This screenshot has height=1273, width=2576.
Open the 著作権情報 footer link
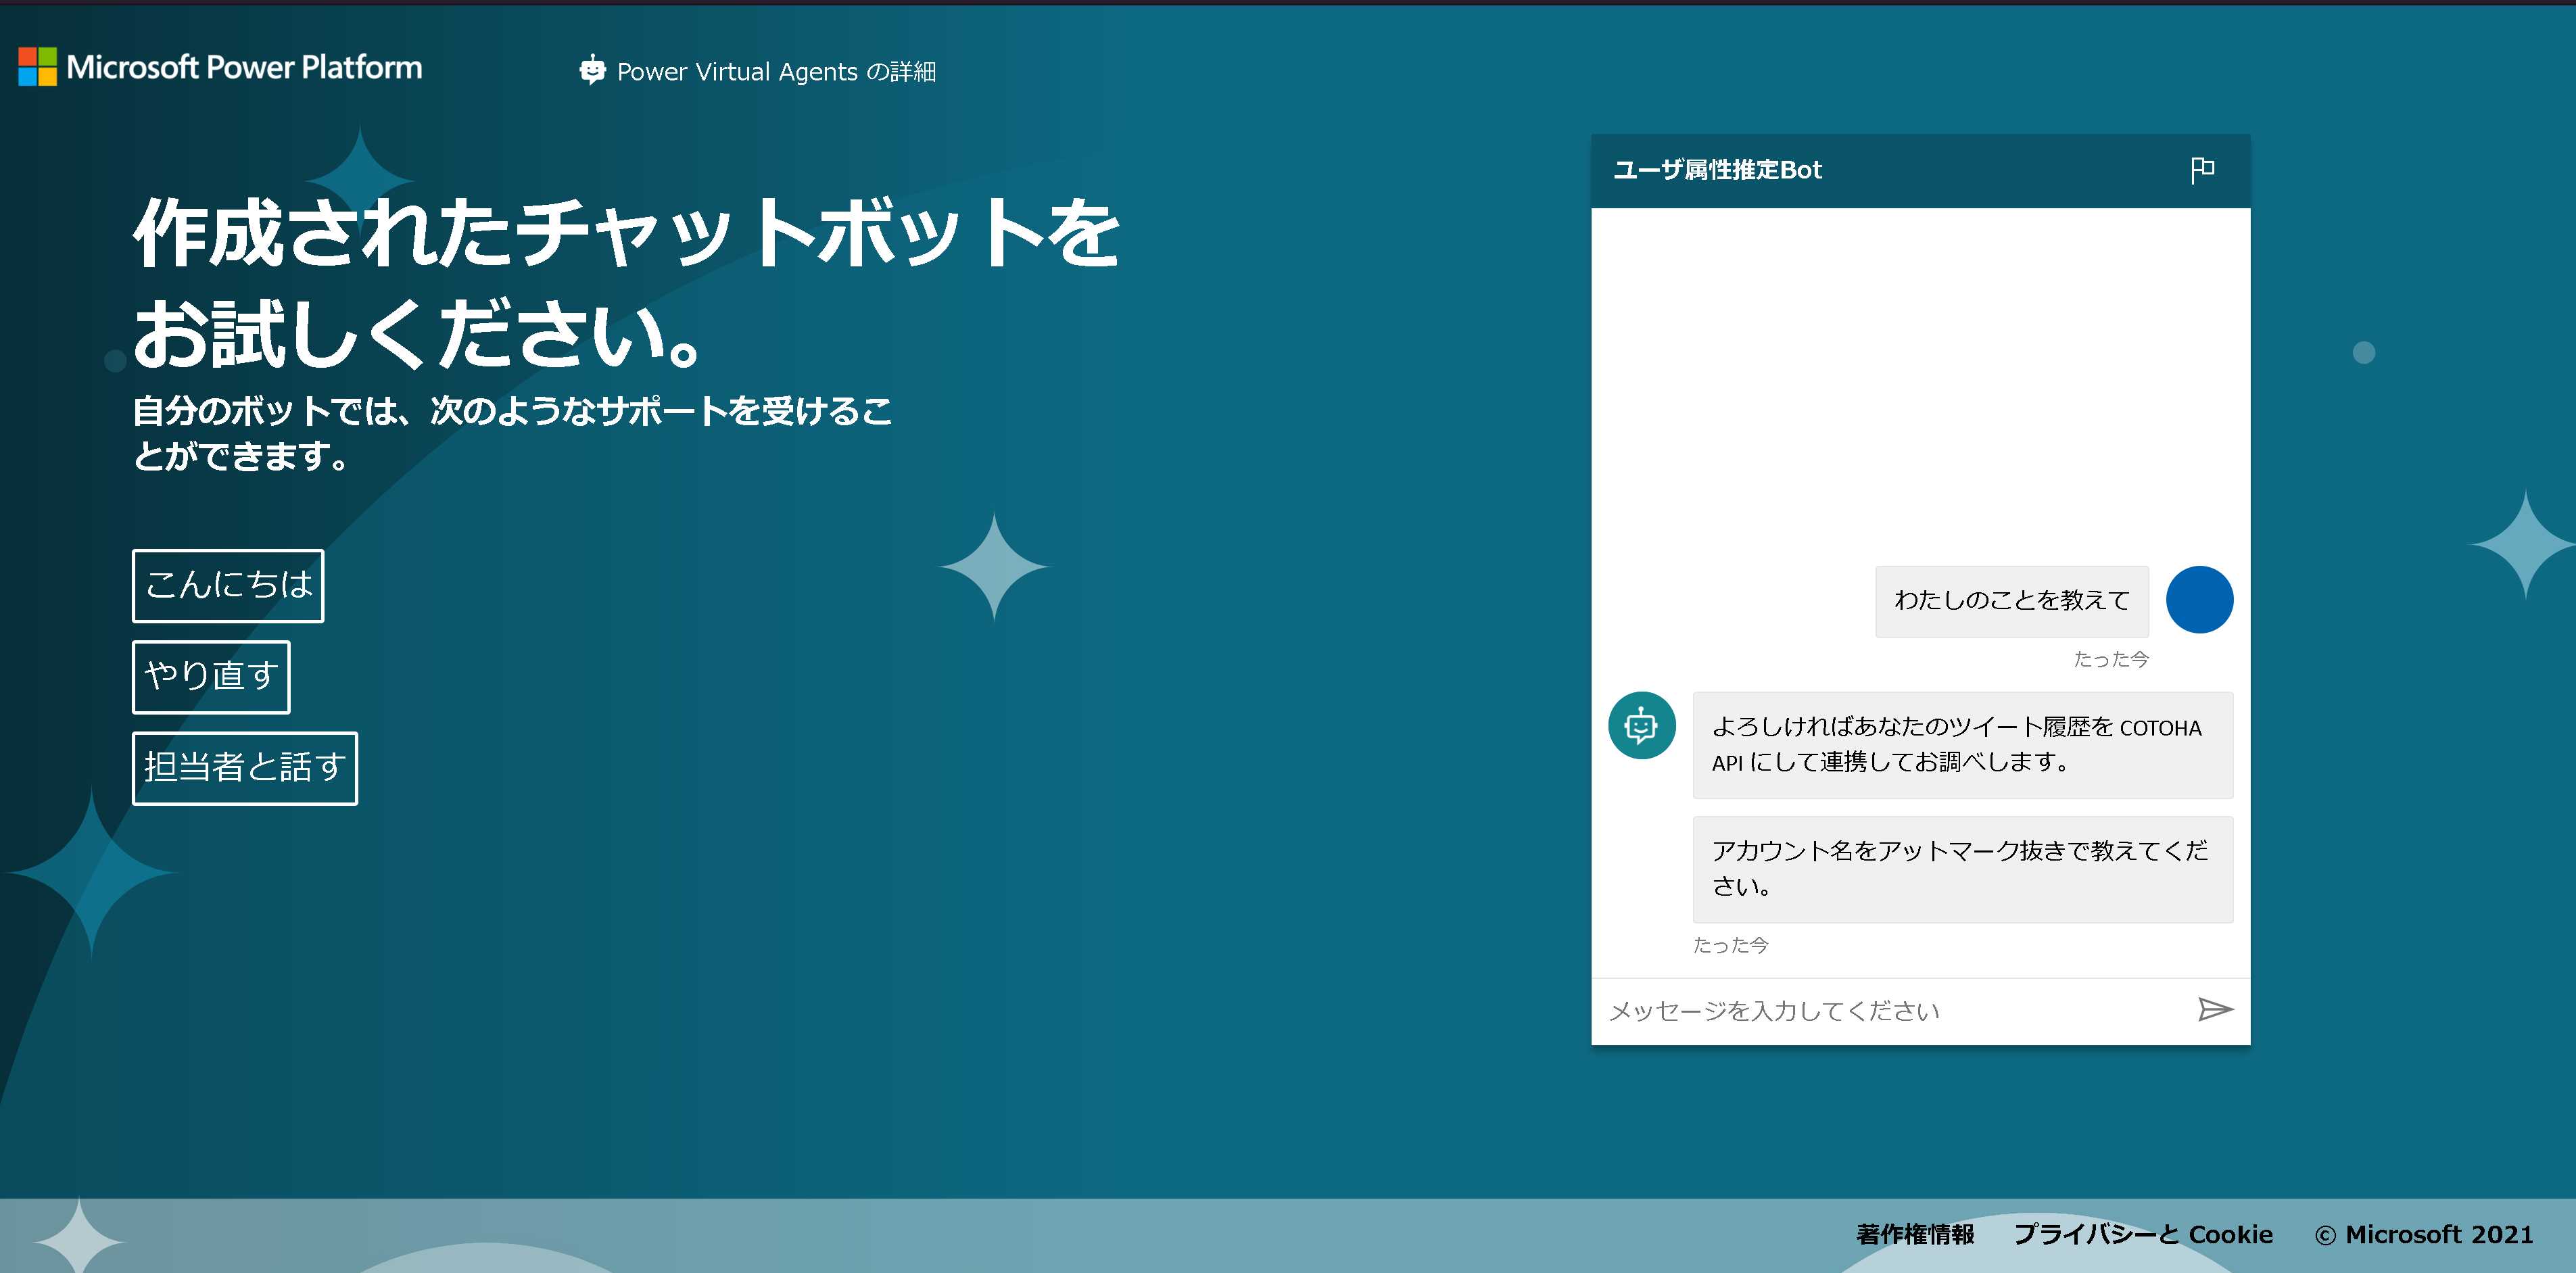1914,1234
